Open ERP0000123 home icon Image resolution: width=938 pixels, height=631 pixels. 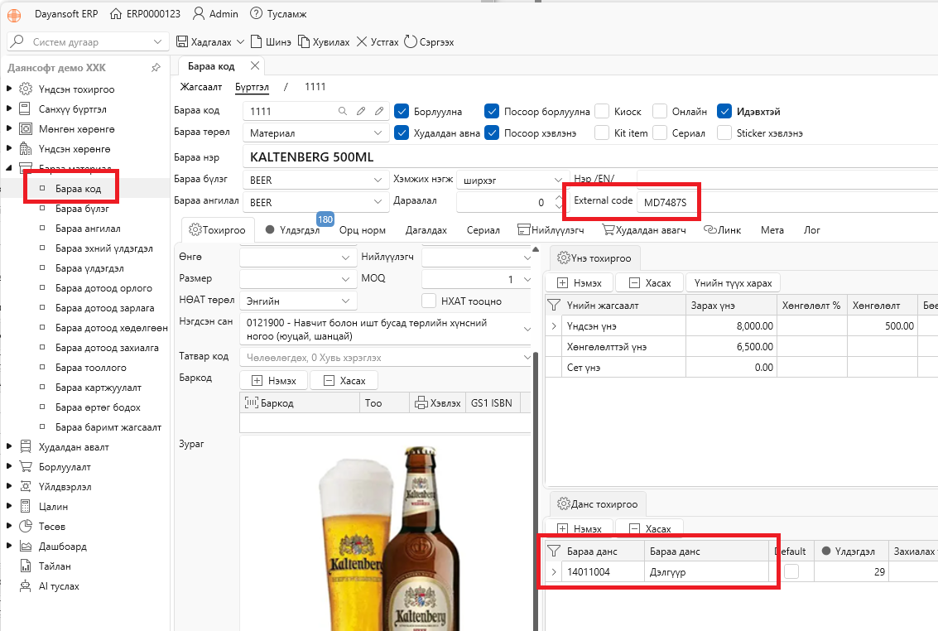116,14
